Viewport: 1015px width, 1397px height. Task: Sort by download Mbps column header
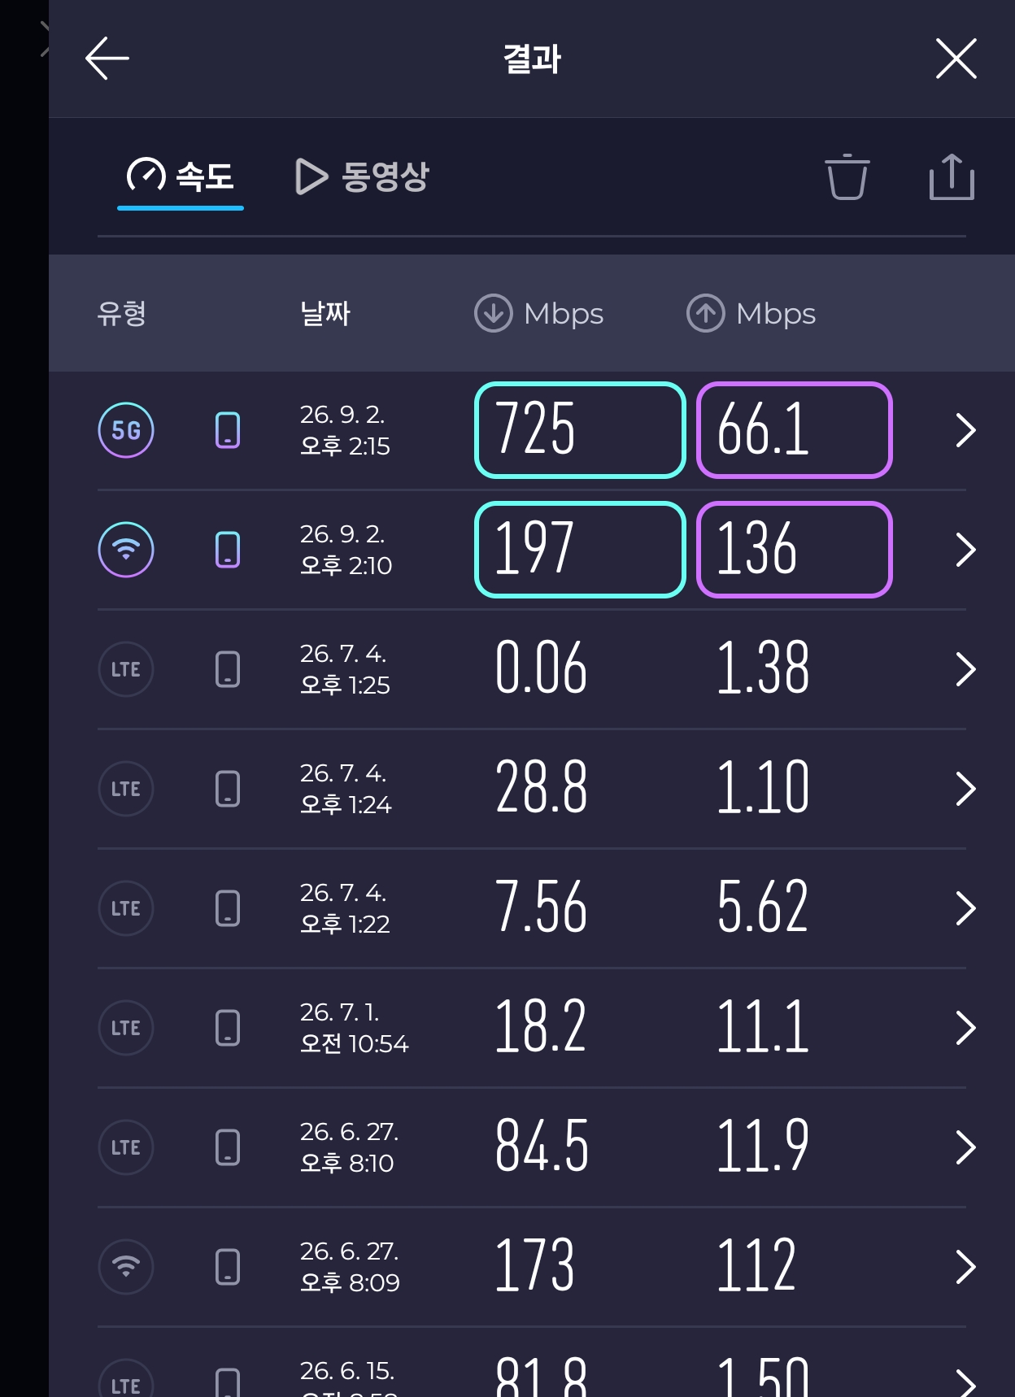pos(538,314)
